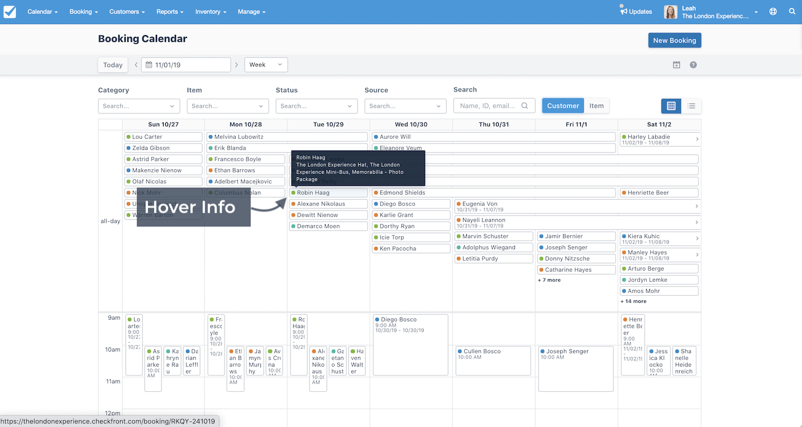The image size is (802, 427).
Task: Expand Harley Labadie booking arrow
Action: click(x=697, y=139)
